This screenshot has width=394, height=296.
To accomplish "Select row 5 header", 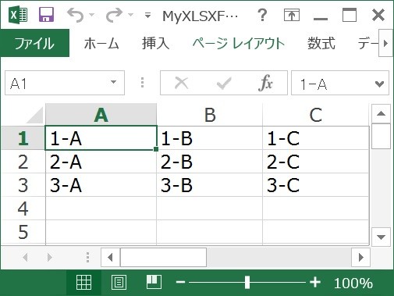I will click(x=23, y=232).
